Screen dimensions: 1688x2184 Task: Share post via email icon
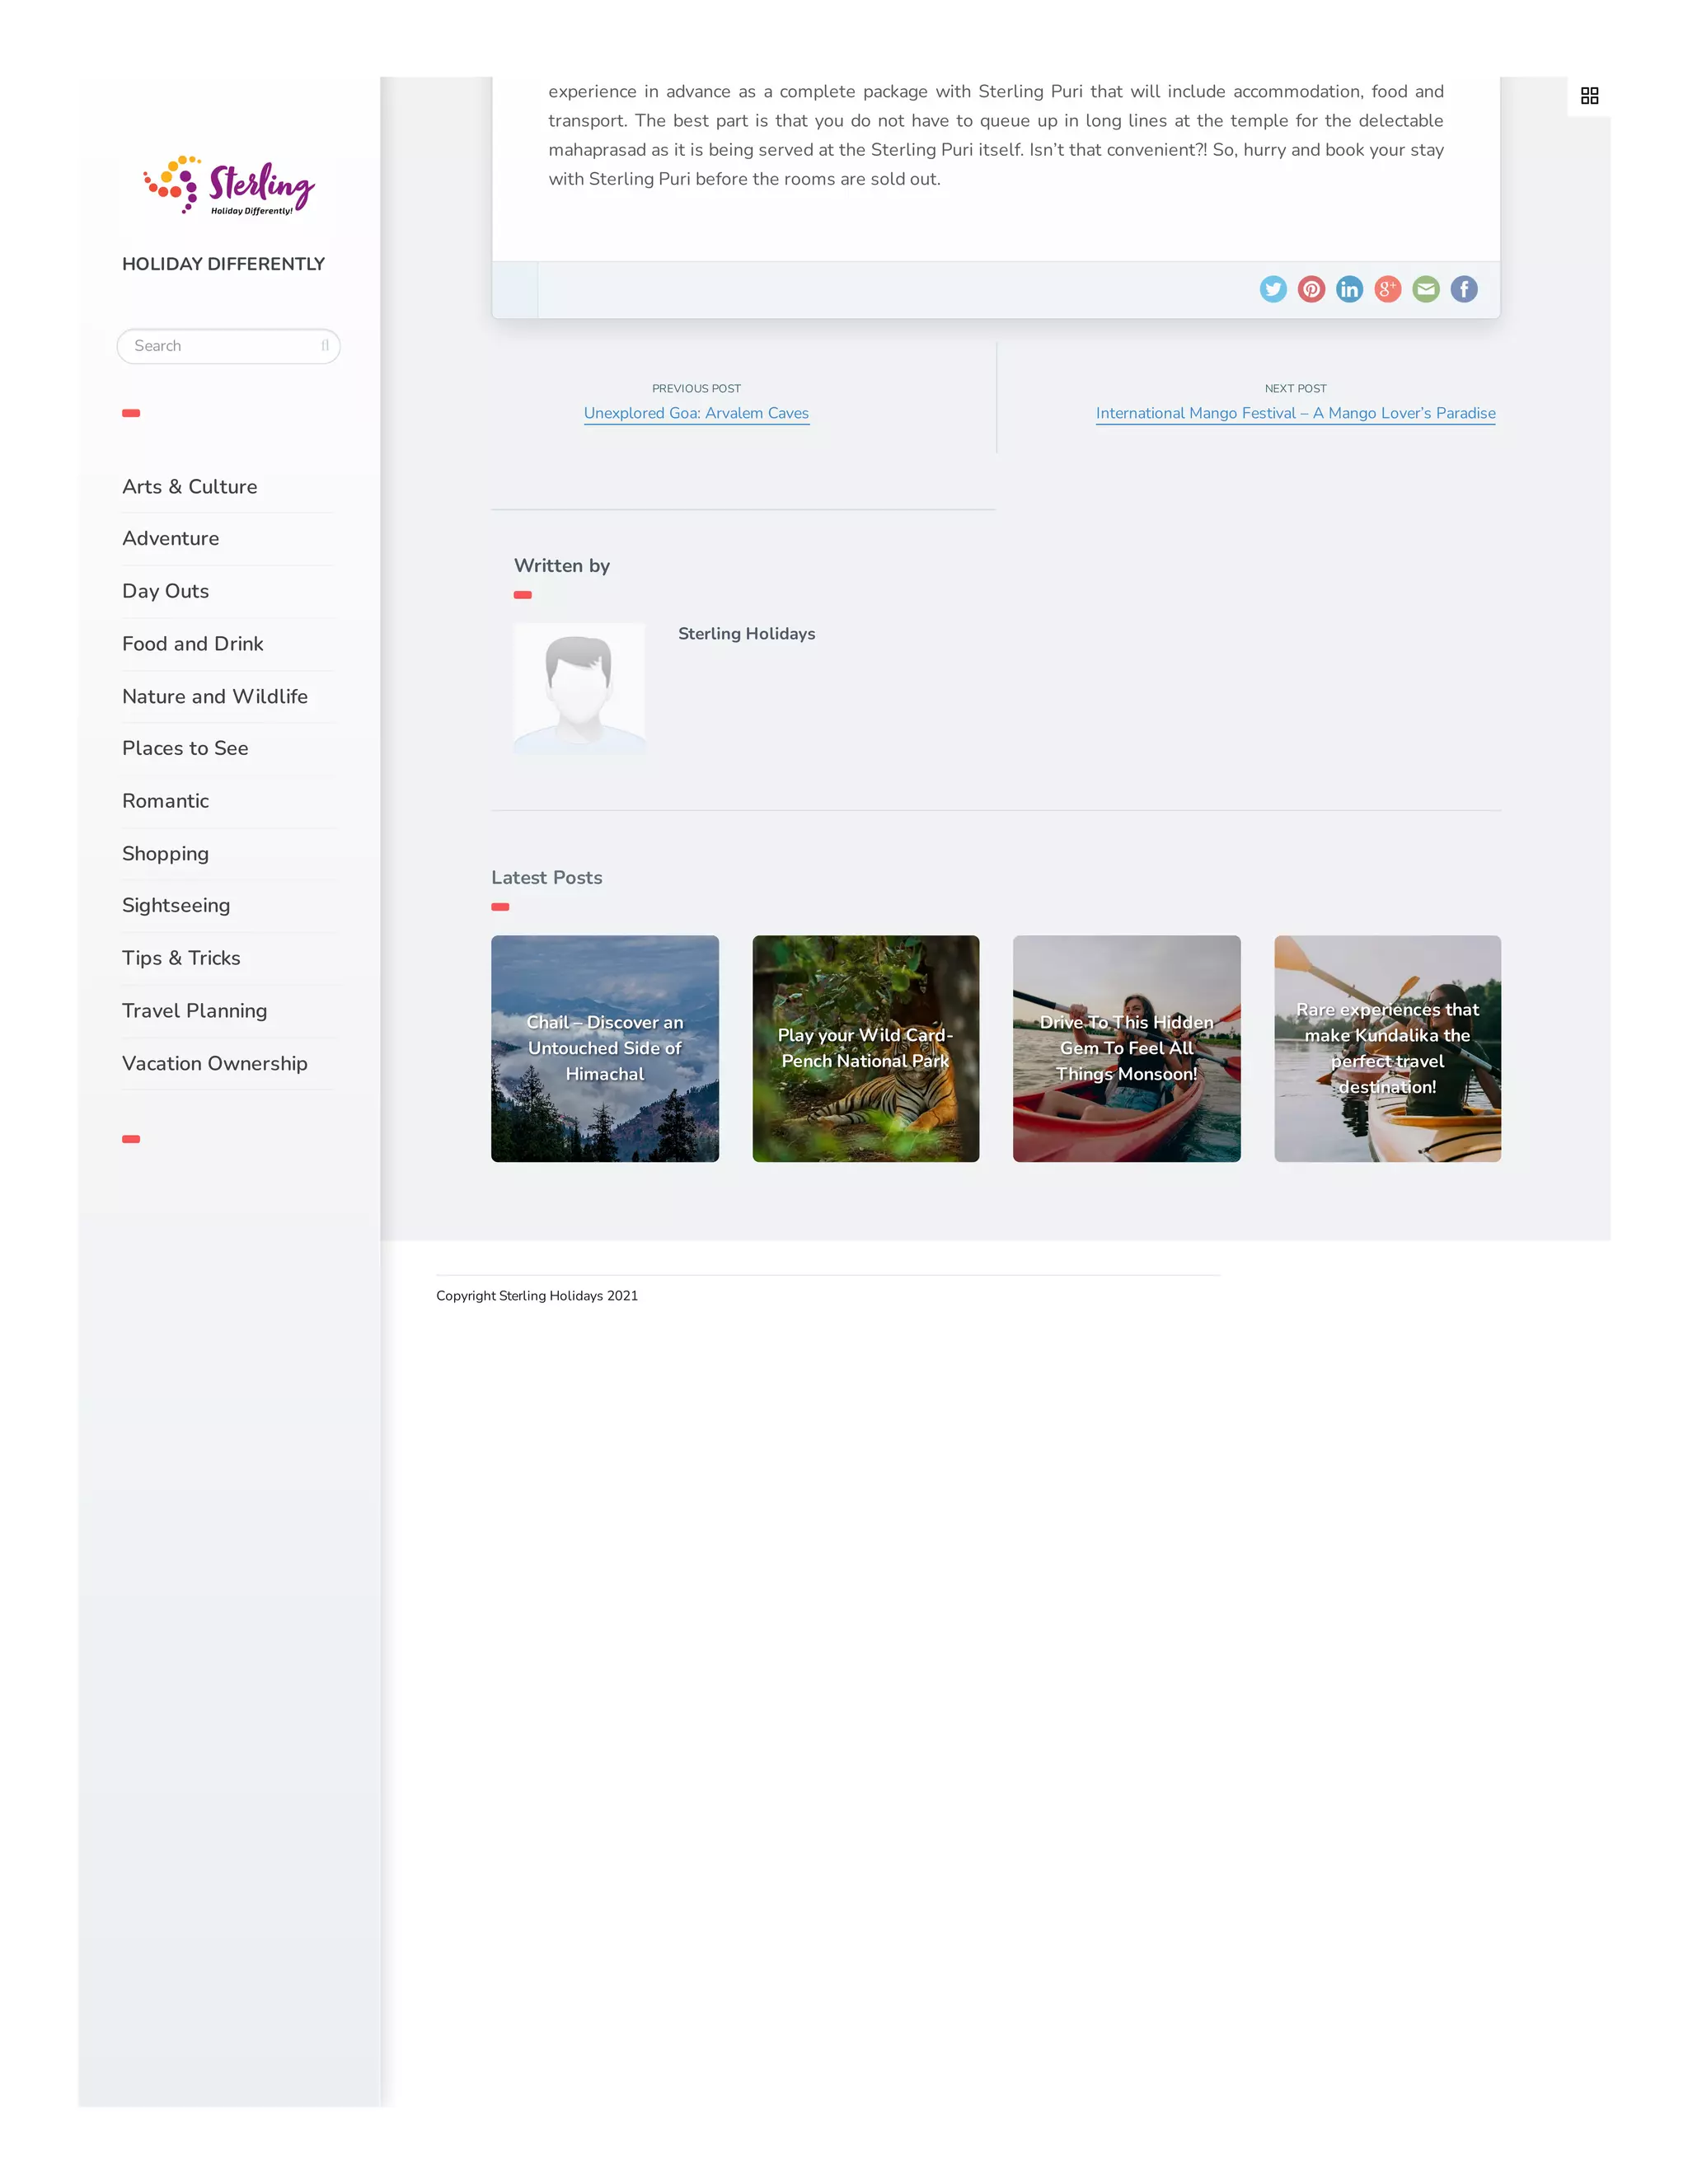pos(1425,289)
